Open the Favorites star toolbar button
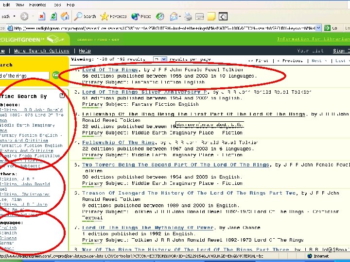The image size is (350, 262). 113,16
